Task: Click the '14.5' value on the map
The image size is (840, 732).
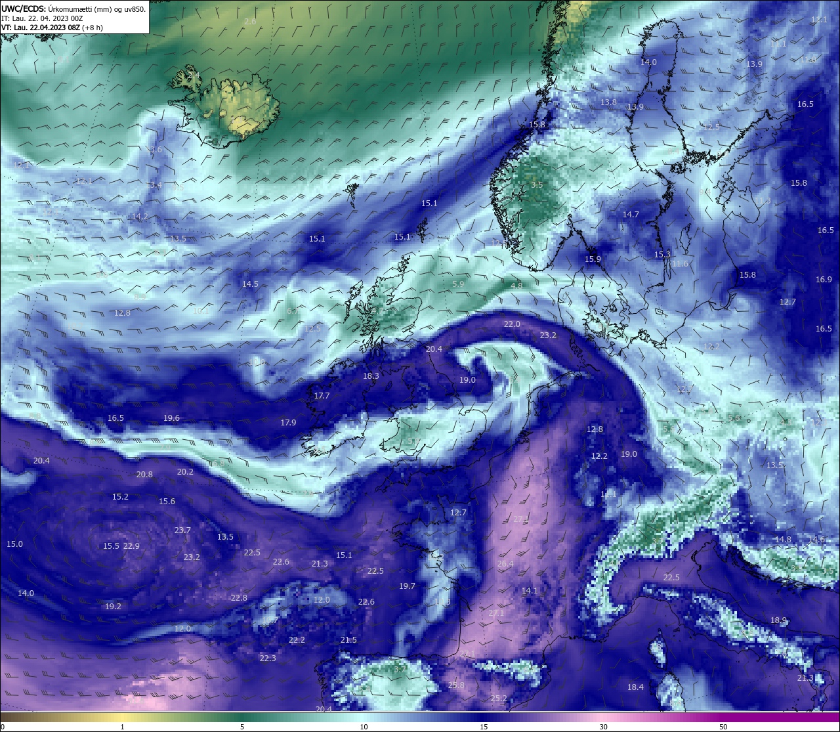Action: pyautogui.click(x=250, y=284)
